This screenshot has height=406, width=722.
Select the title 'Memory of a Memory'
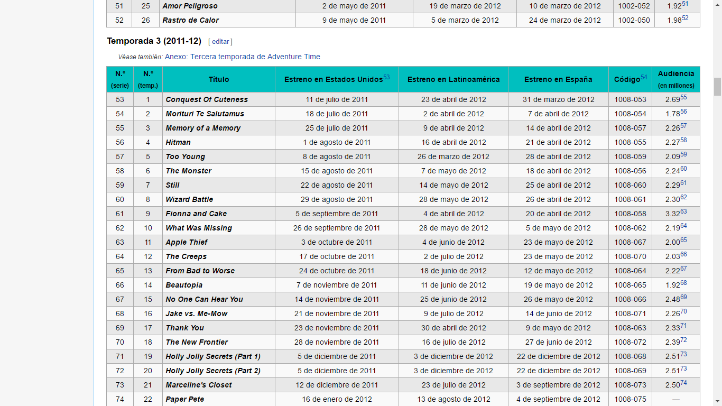[x=203, y=128]
